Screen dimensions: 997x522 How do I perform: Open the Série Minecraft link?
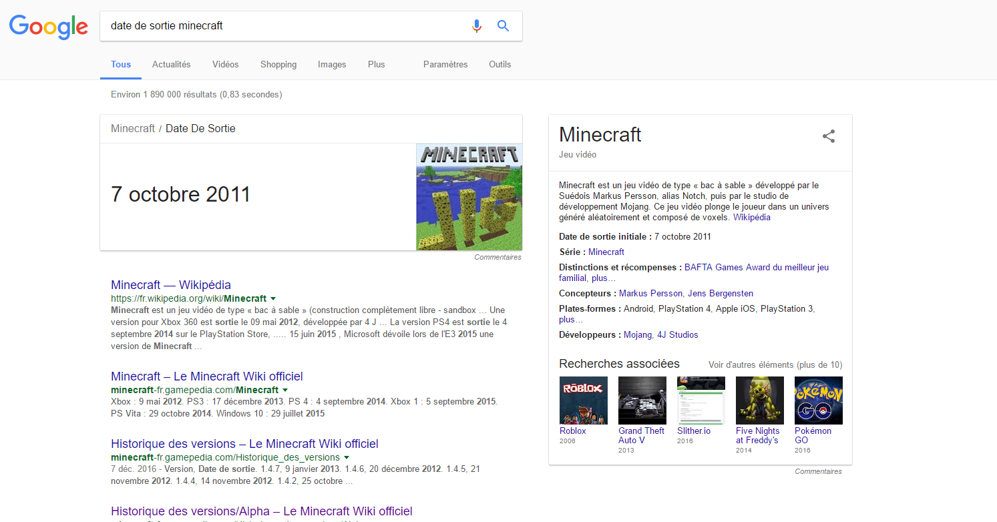(606, 252)
